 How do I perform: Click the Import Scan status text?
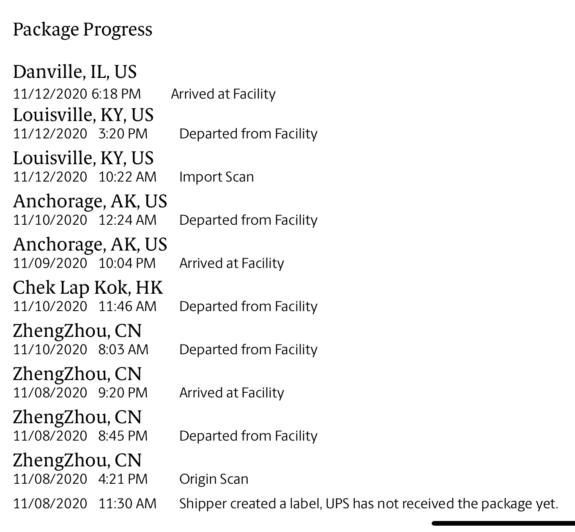pos(216,177)
